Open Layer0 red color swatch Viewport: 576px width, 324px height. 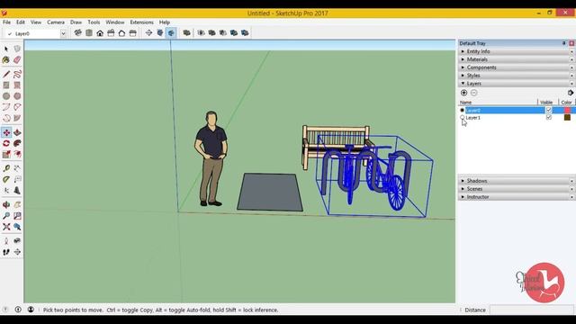pos(568,110)
